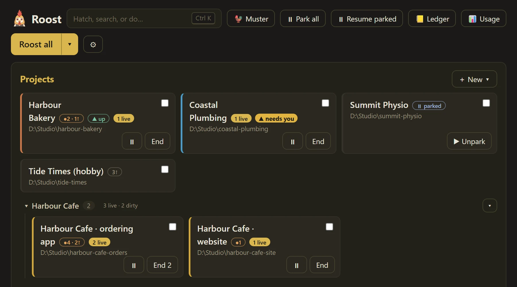Open the Usage view

(484, 19)
